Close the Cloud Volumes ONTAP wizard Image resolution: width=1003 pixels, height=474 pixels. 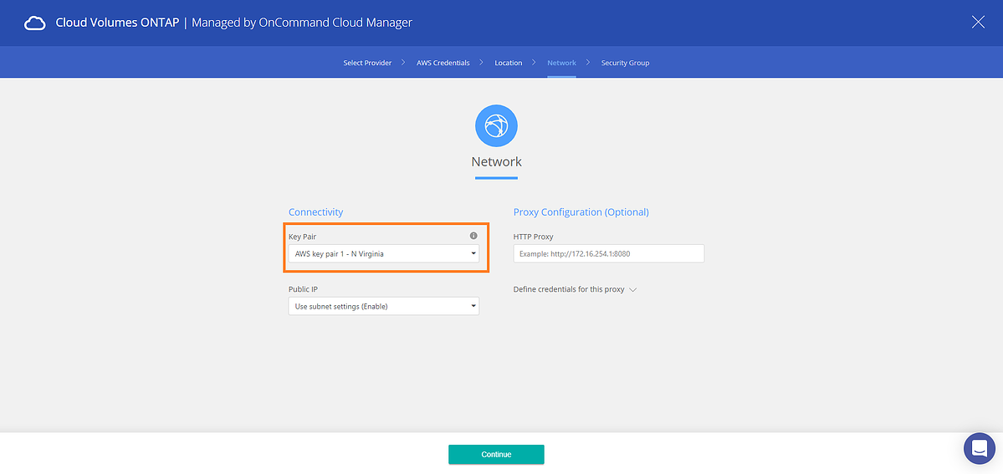click(x=978, y=23)
